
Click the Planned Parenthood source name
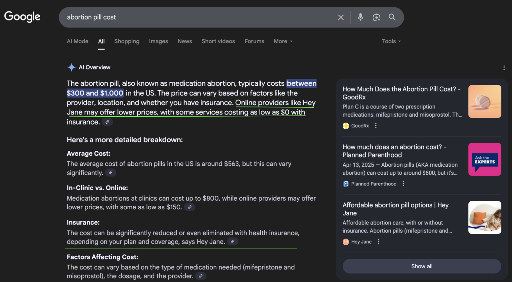click(374, 184)
